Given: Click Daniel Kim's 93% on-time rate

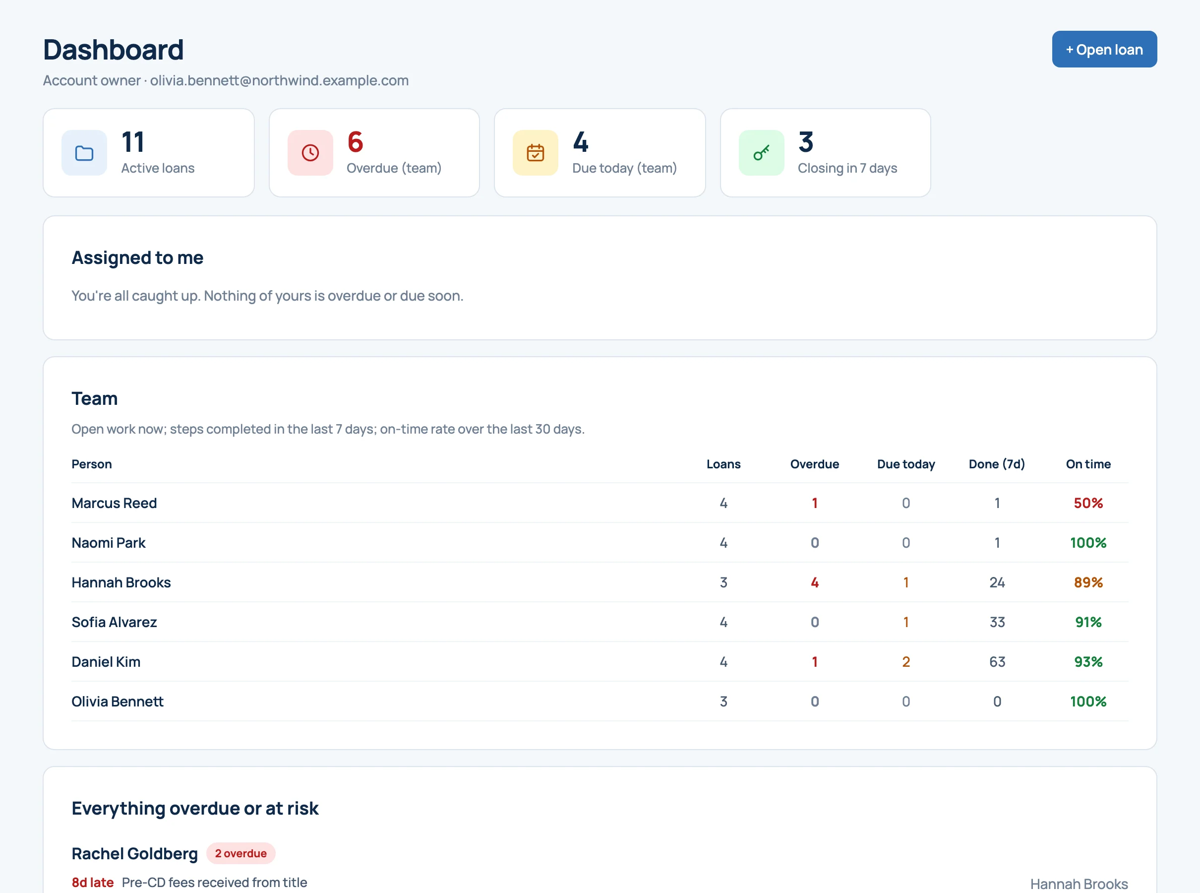Looking at the screenshot, I should tap(1088, 662).
